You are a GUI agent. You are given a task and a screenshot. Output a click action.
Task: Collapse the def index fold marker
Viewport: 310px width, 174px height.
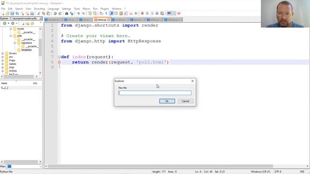[x=59, y=57]
